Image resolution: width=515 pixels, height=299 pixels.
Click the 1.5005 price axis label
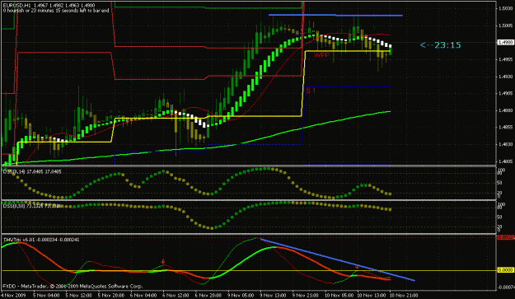(x=506, y=26)
